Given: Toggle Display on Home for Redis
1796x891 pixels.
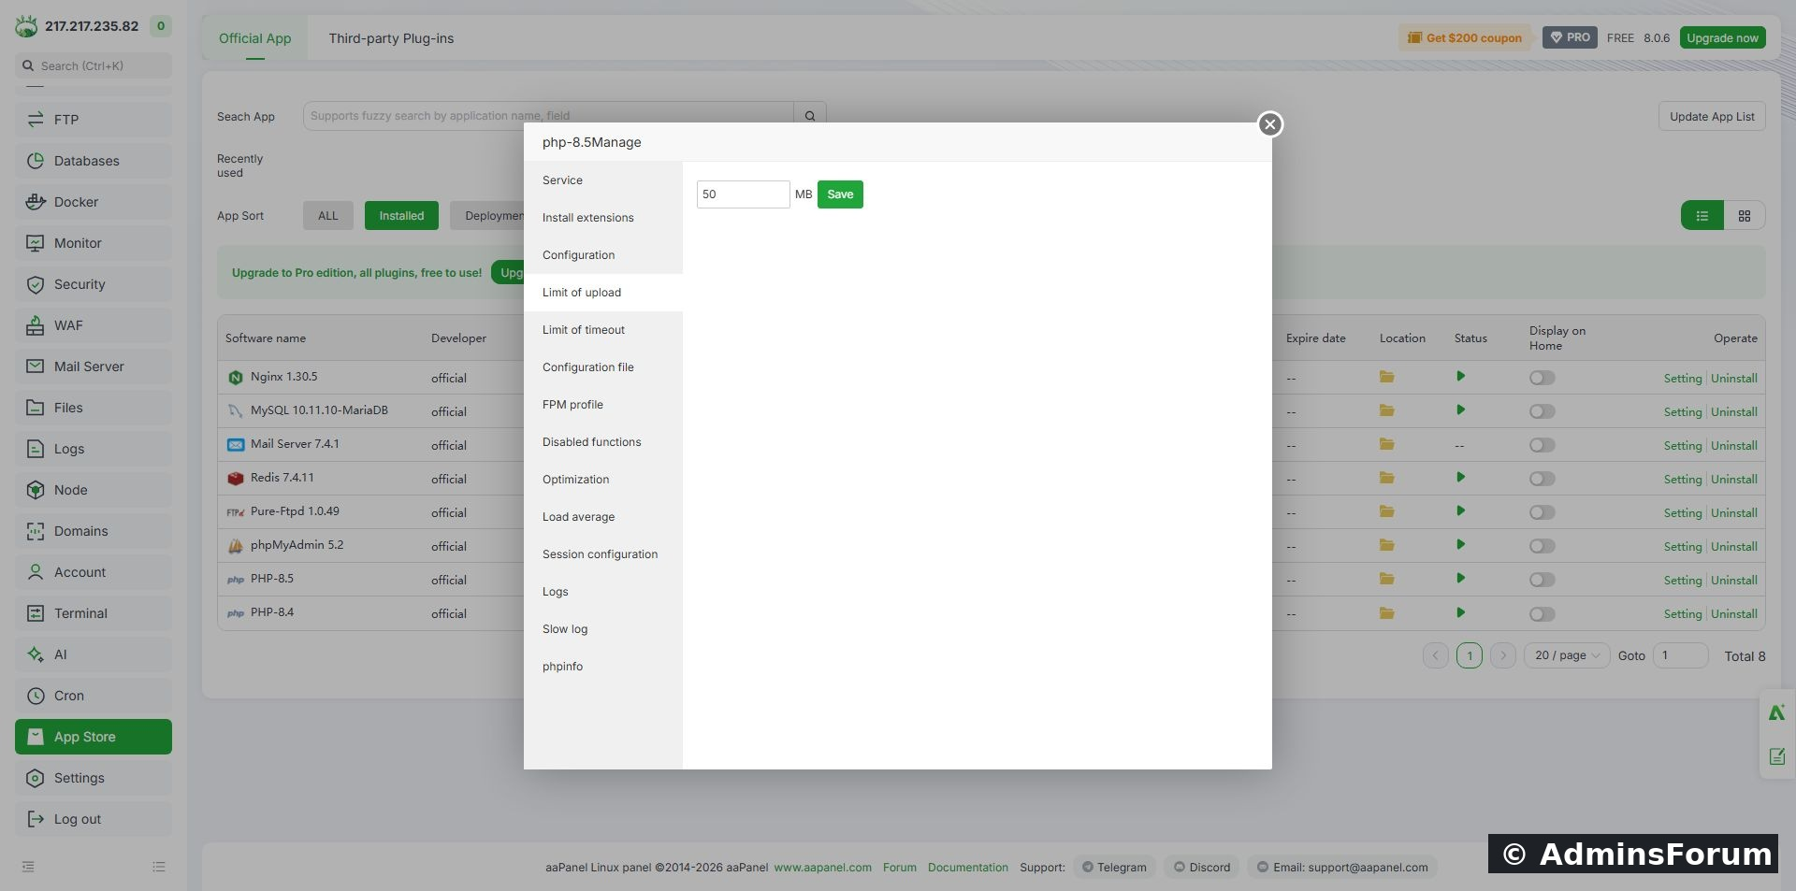Looking at the screenshot, I should click(x=1543, y=479).
